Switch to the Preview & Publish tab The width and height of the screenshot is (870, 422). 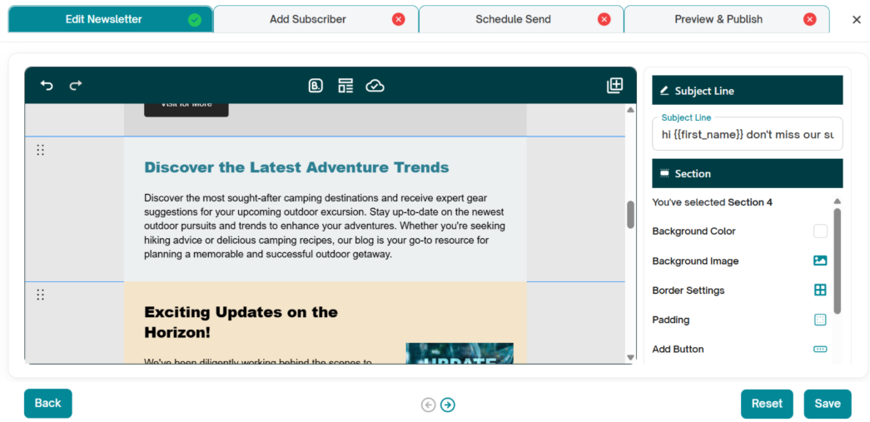pos(727,19)
